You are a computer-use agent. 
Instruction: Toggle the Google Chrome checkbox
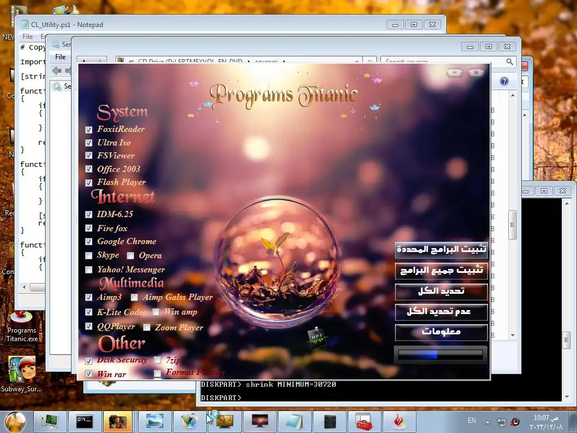pos(88,241)
